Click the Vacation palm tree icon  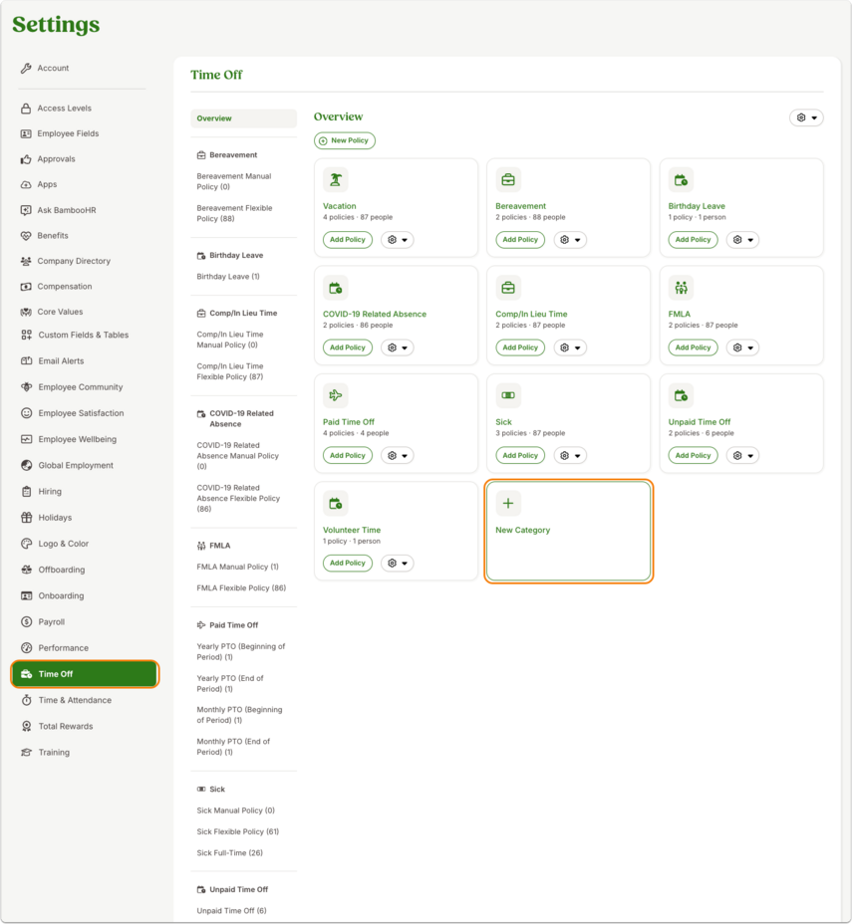[x=336, y=180]
